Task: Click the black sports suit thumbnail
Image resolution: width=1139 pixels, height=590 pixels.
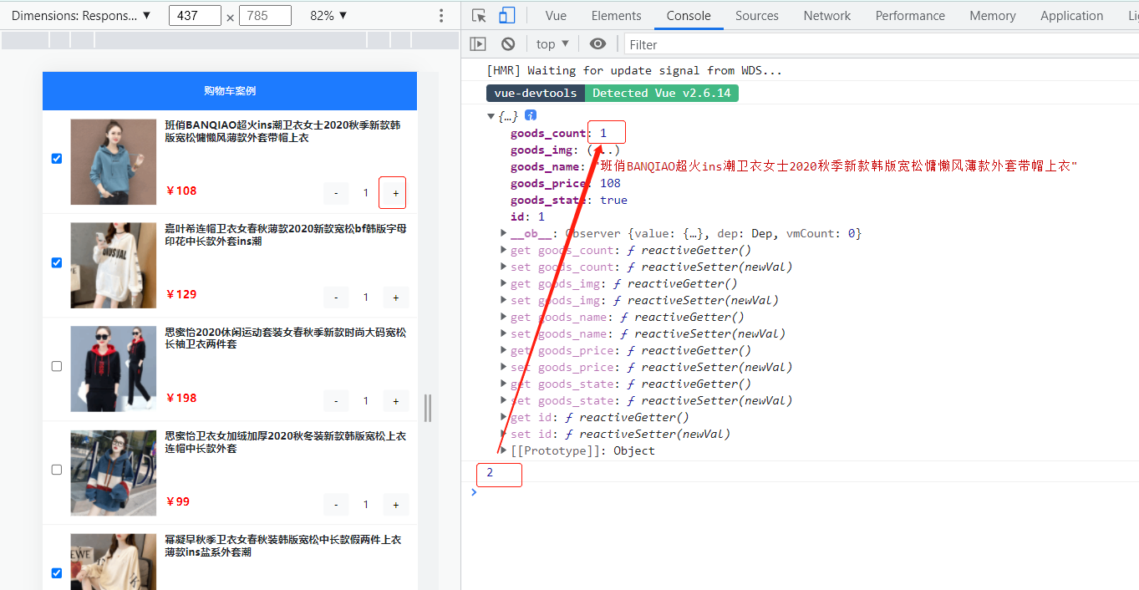Action: 113,369
